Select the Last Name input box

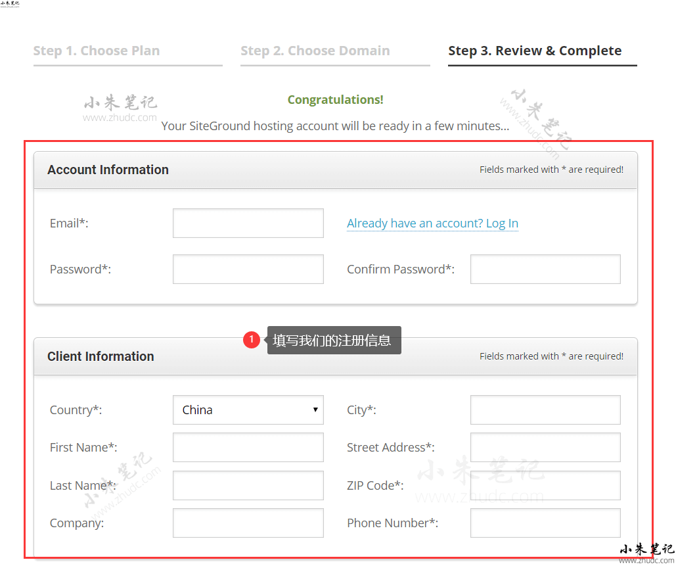tap(248, 485)
